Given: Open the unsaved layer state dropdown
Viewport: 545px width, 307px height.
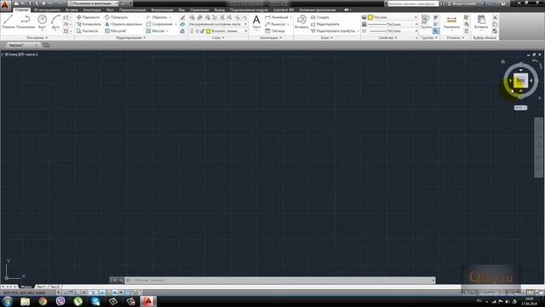Looking at the screenshot, I should tap(218, 24).
